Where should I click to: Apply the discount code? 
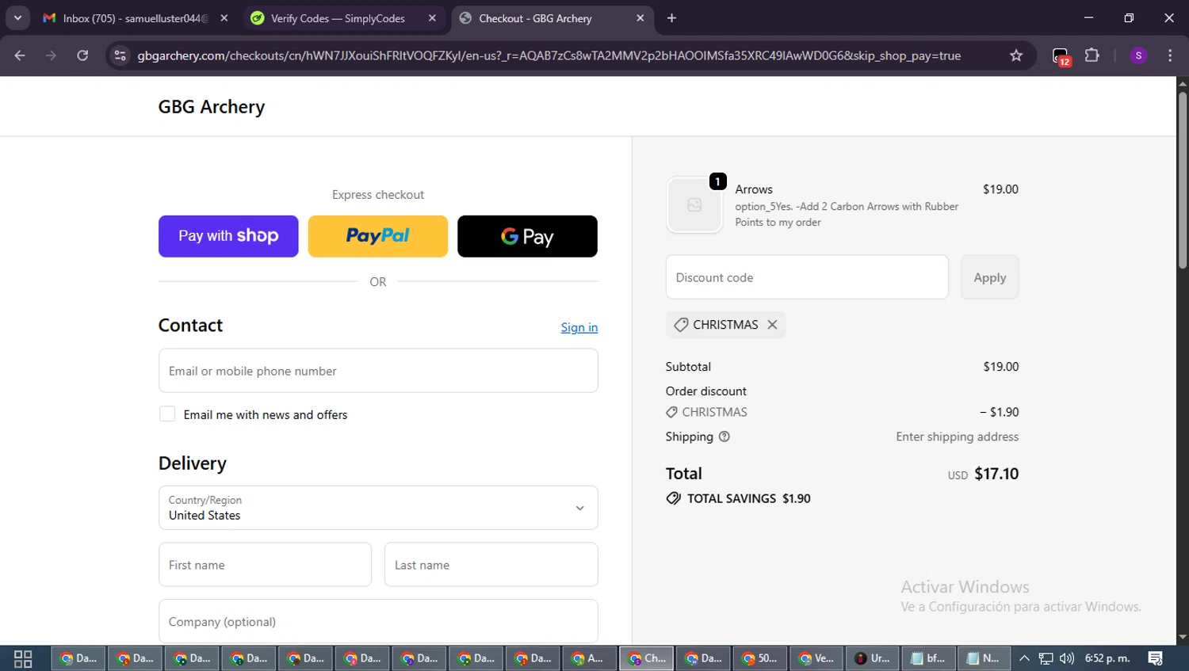coord(990,277)
